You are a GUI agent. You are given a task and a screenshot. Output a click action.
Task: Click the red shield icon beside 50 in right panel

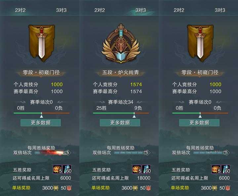(227, 188)
